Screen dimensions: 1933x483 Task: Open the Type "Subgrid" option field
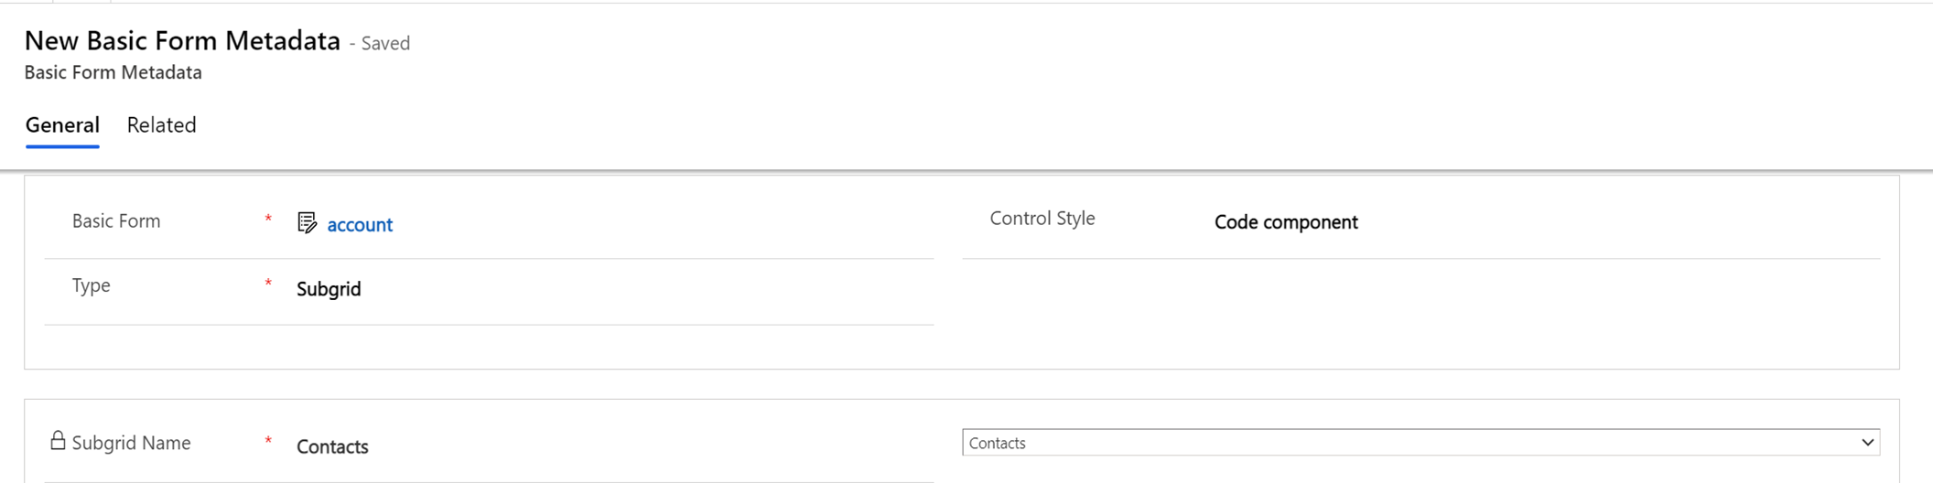tap(329, 289)
